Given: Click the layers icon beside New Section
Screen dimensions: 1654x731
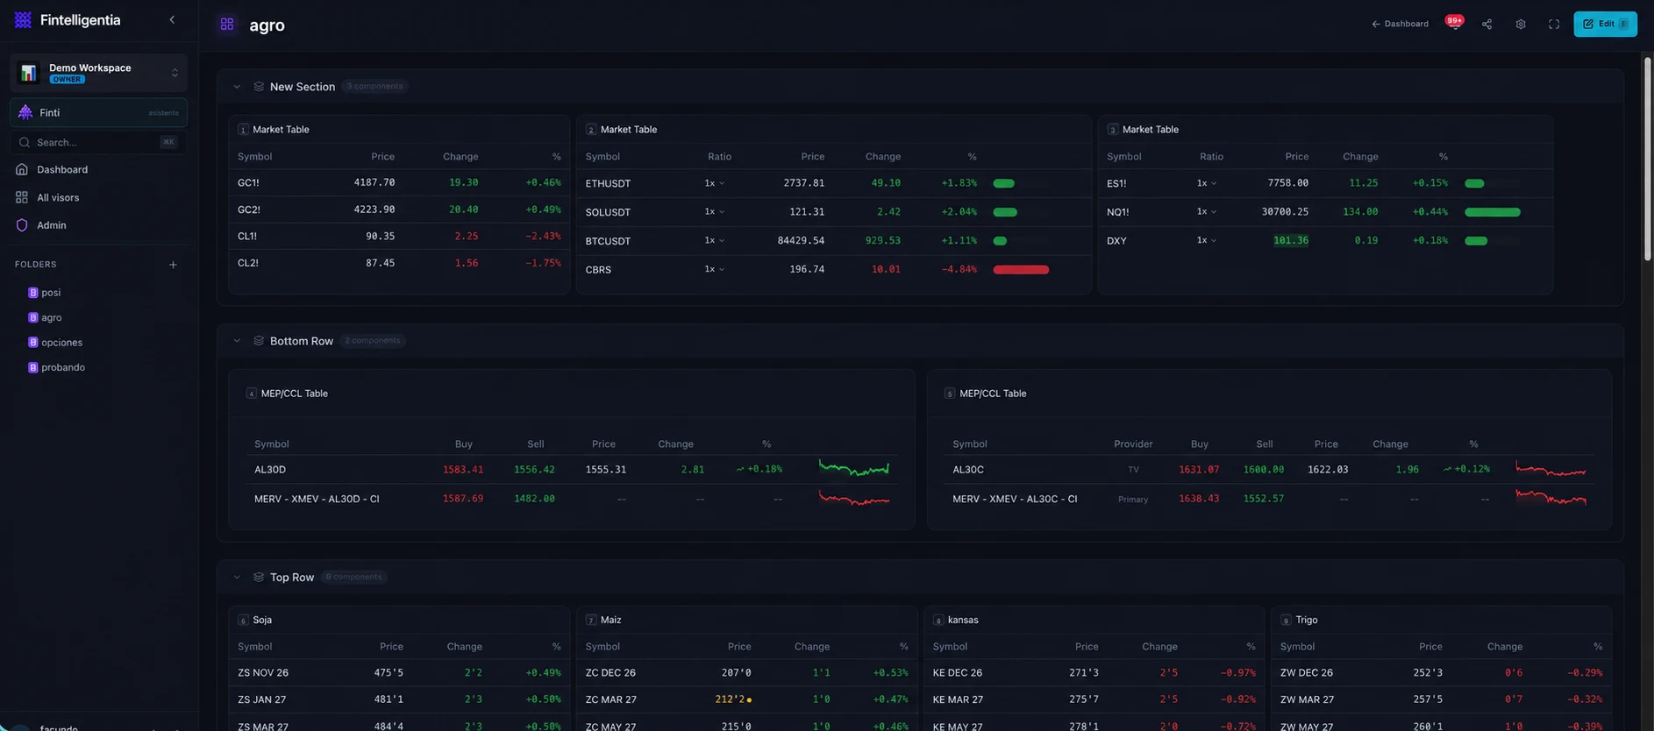Looking at the screenshot, I should 259,87.
